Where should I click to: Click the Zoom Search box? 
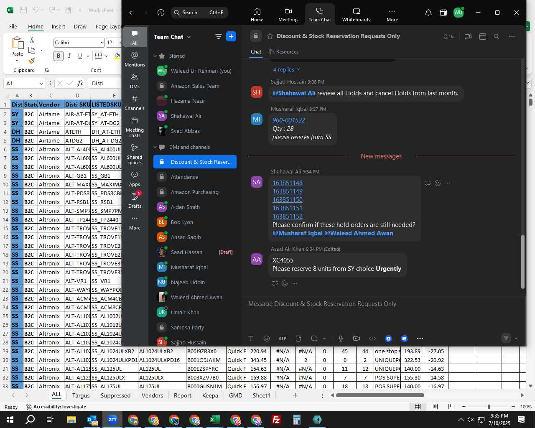point(199,13)
